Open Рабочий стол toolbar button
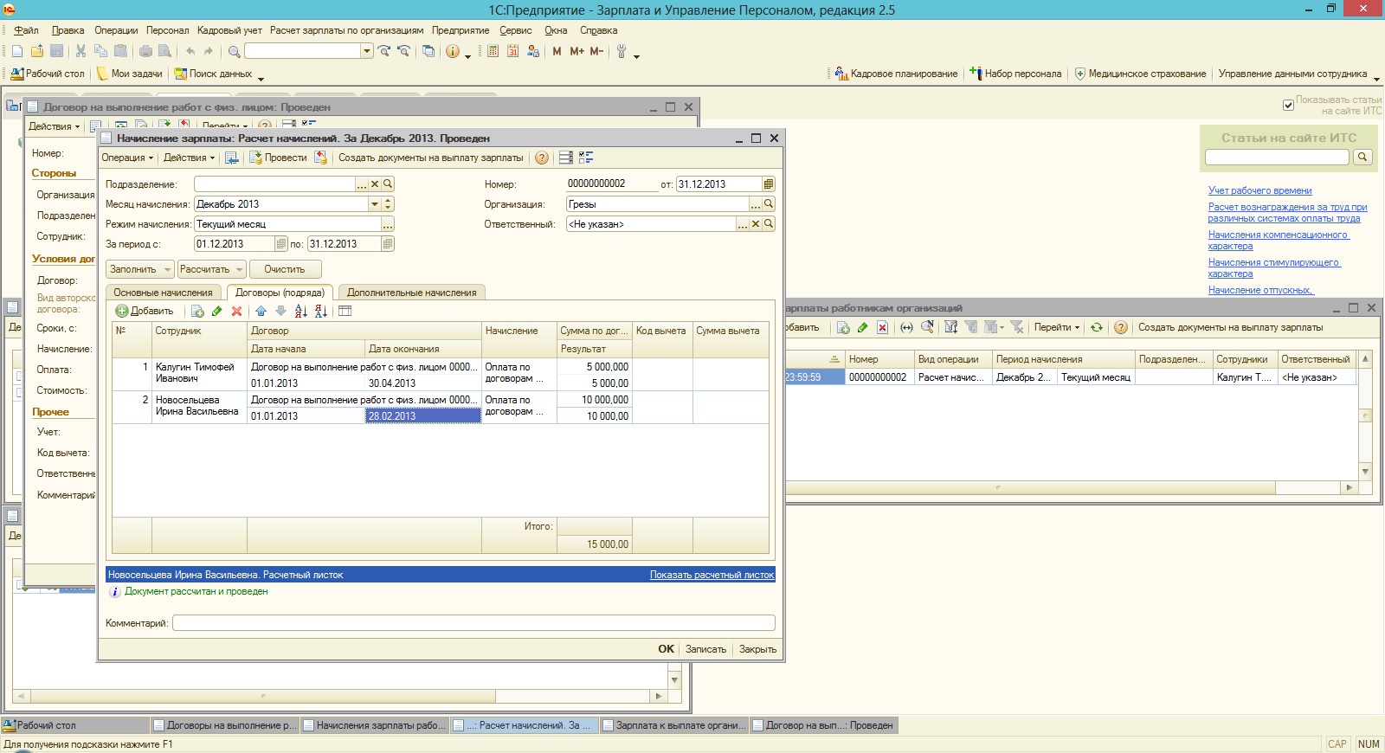Screen dimensions: 1385x753 48,74
